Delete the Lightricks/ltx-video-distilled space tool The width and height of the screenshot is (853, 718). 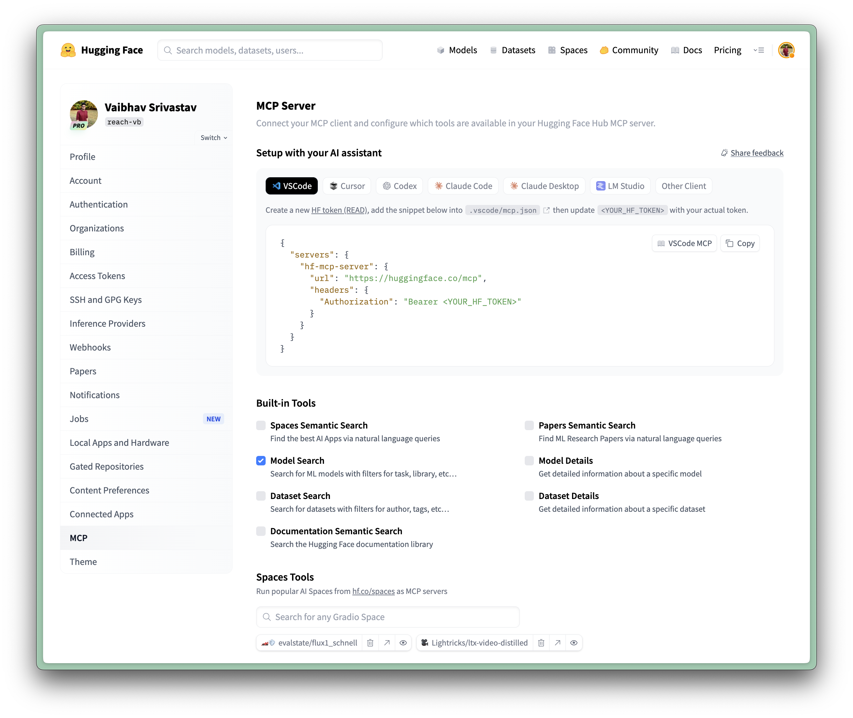[x=541, y=643]
